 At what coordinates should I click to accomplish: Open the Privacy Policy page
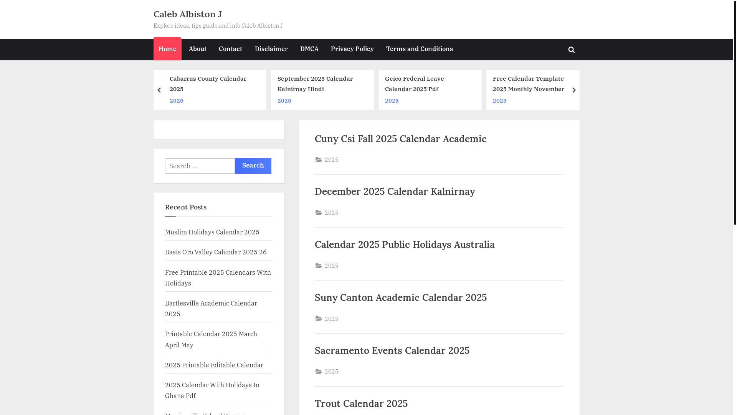(x=352, y=49)
